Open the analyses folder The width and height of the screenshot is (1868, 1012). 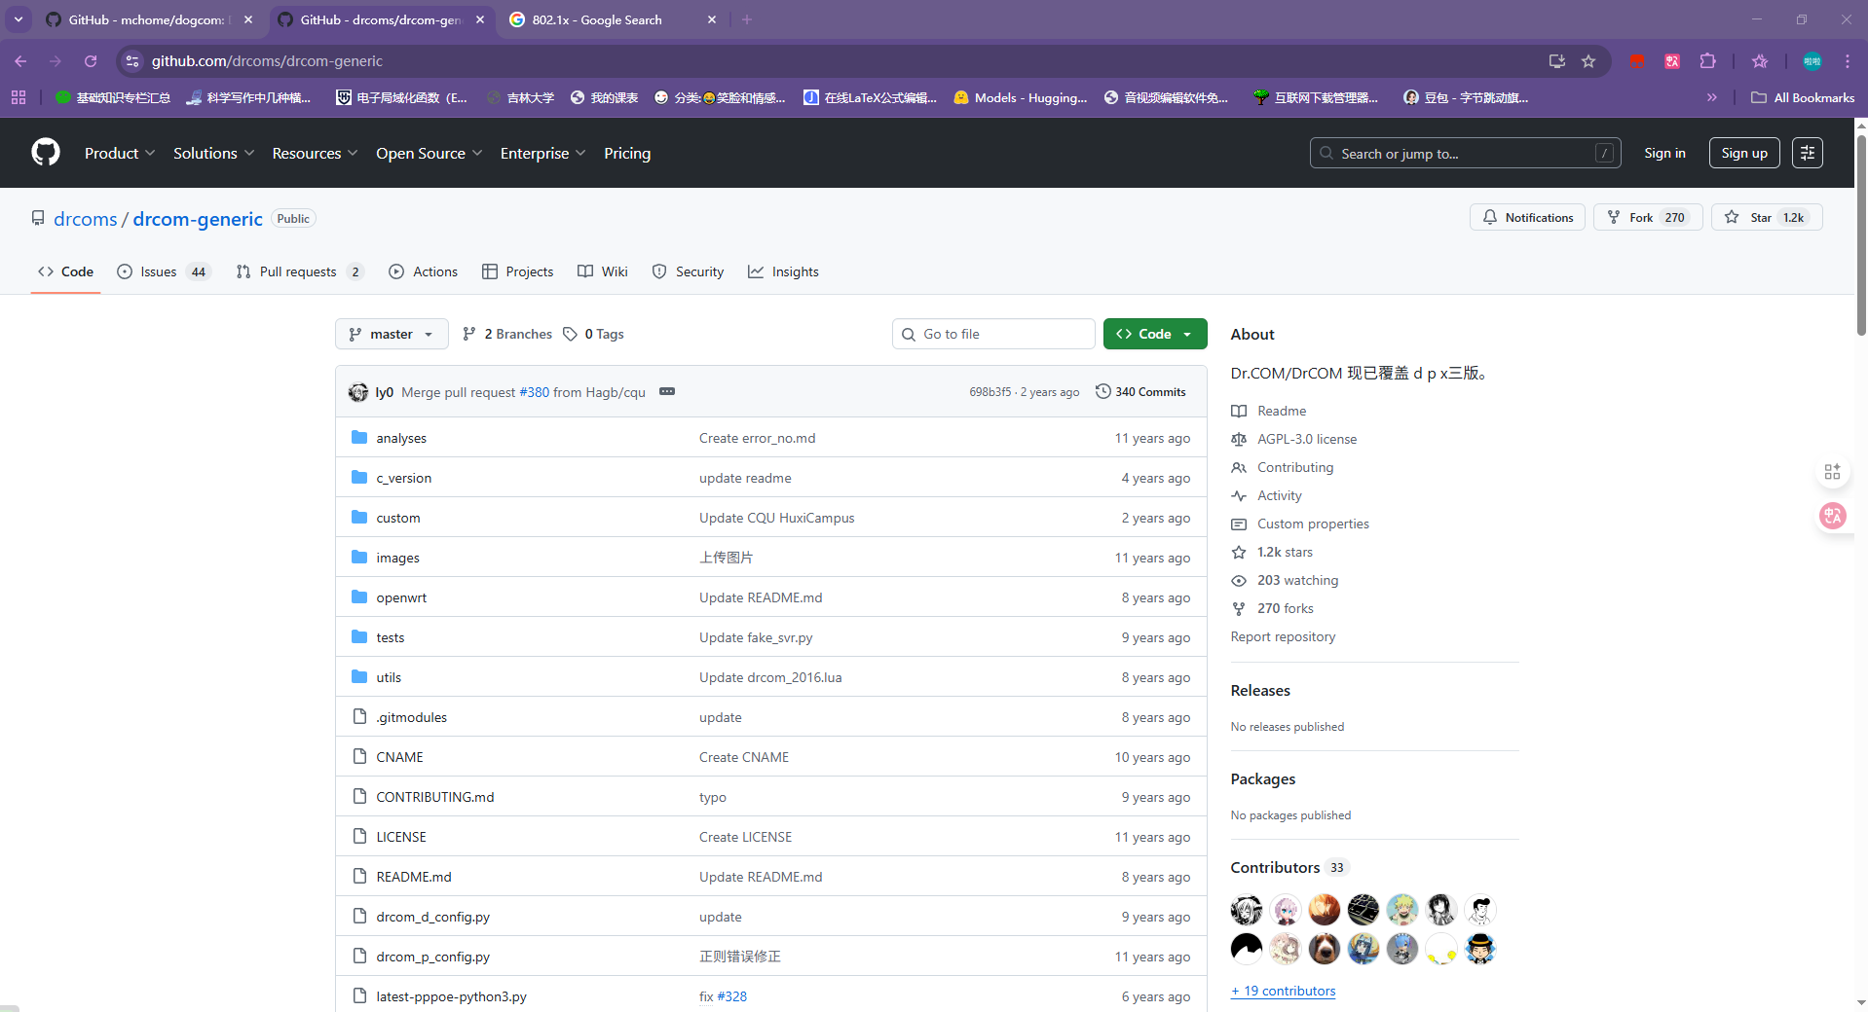tap(401, 439)
